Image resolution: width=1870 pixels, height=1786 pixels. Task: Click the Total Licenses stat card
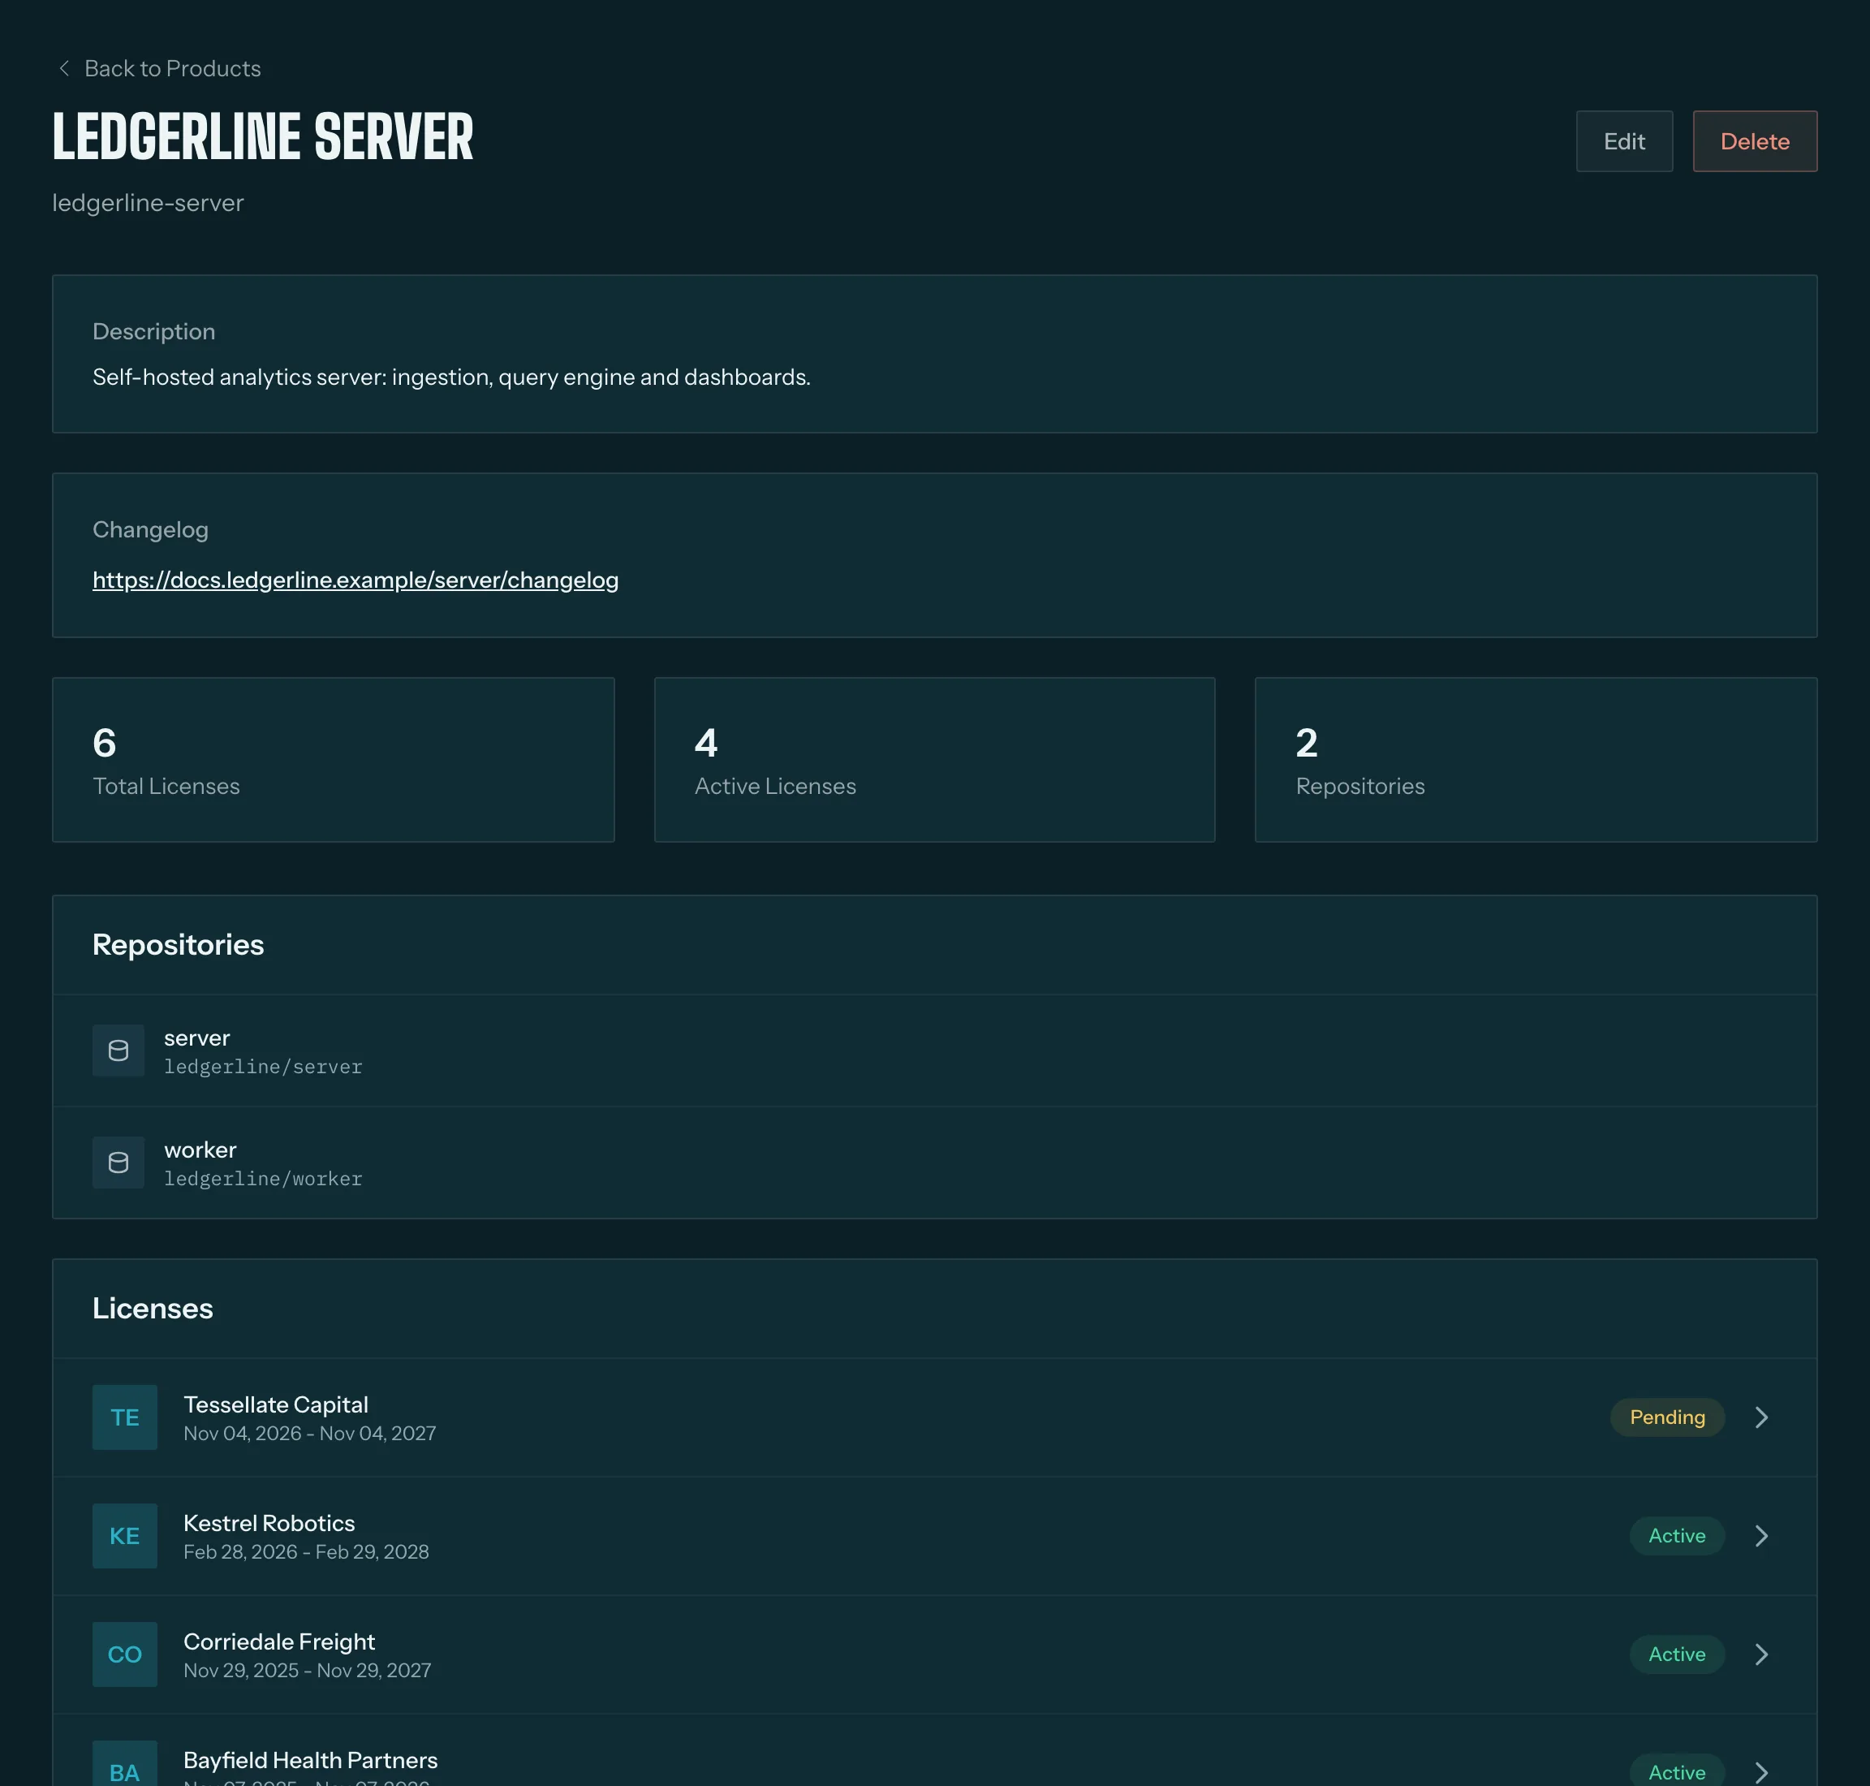point(333,760)
